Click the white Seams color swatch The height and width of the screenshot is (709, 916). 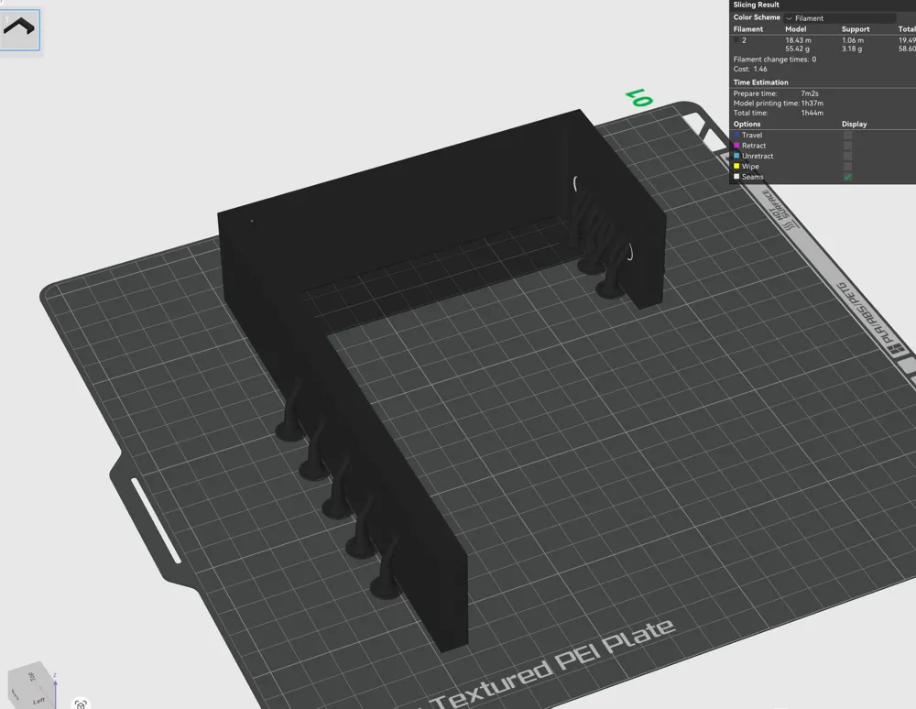click(x=736, y=177)
